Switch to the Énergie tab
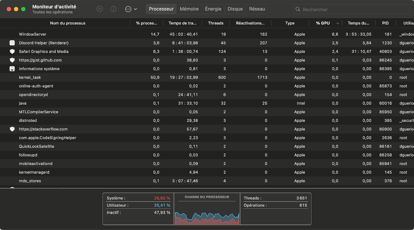 click(x=213, y=9)
